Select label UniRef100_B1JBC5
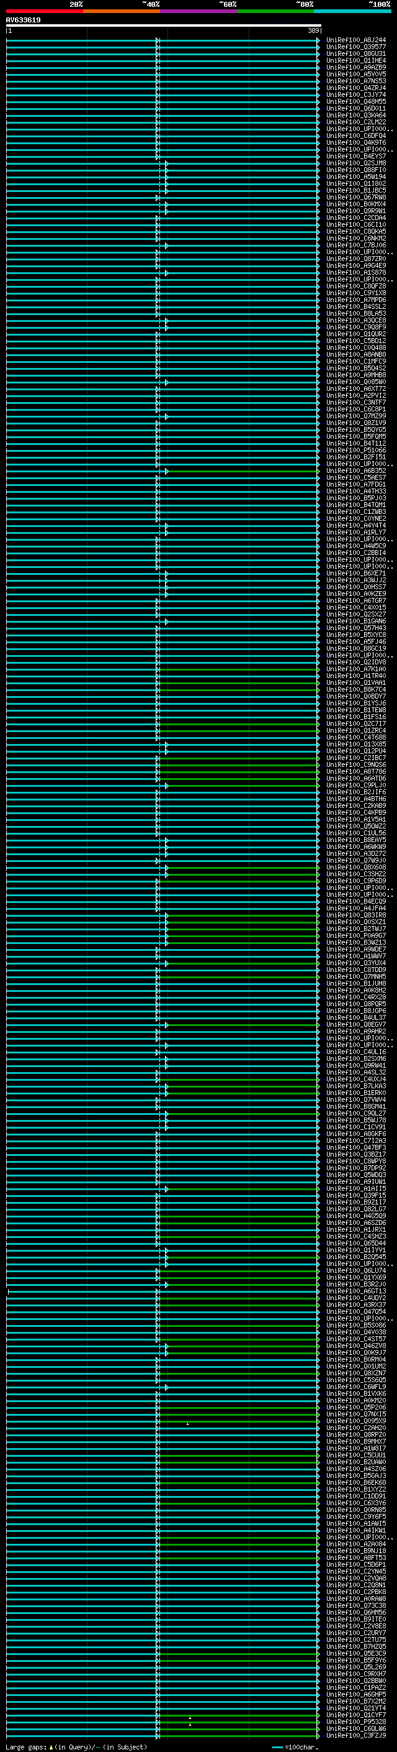This screenshot has width=397, height=1752. click(x=356, y=190)
